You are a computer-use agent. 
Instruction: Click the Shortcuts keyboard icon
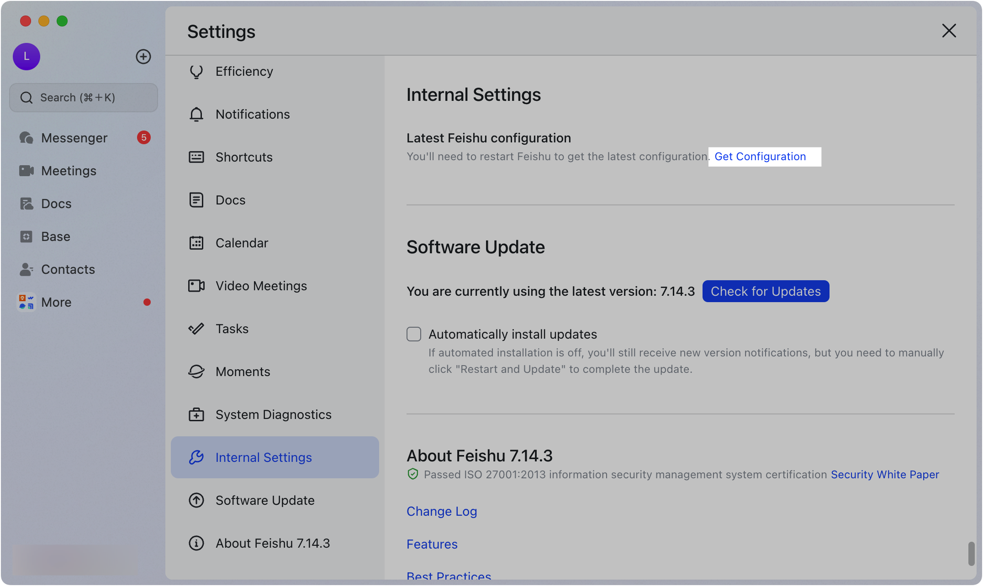(196, 157)
